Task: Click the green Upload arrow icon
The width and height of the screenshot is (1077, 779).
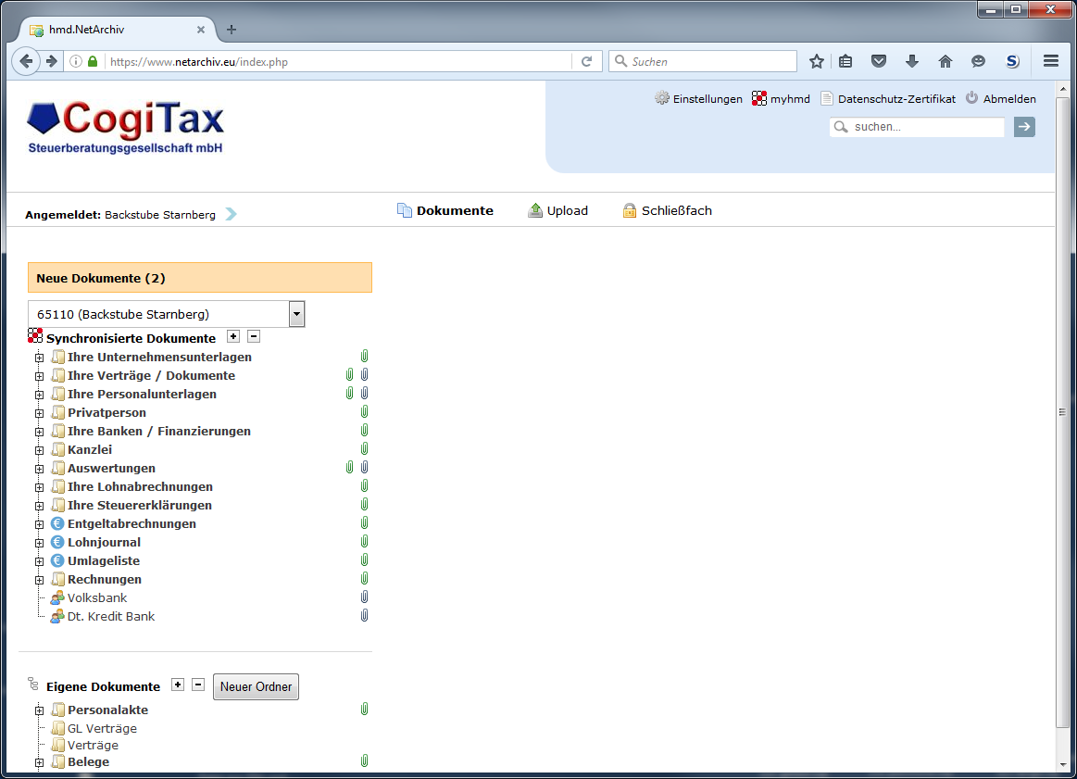Action: [534, 209]
